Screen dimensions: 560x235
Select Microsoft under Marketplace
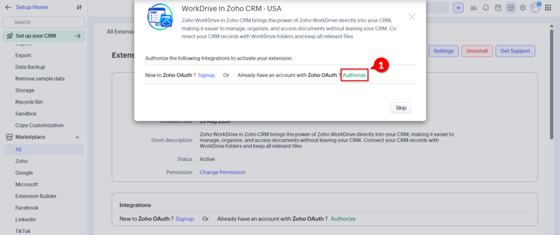[x=27, y=185]
